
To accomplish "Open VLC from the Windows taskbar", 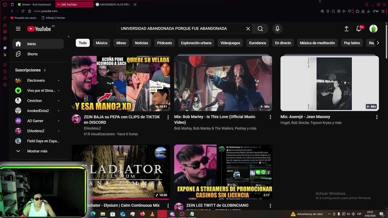I will click(x=152, y=214).
